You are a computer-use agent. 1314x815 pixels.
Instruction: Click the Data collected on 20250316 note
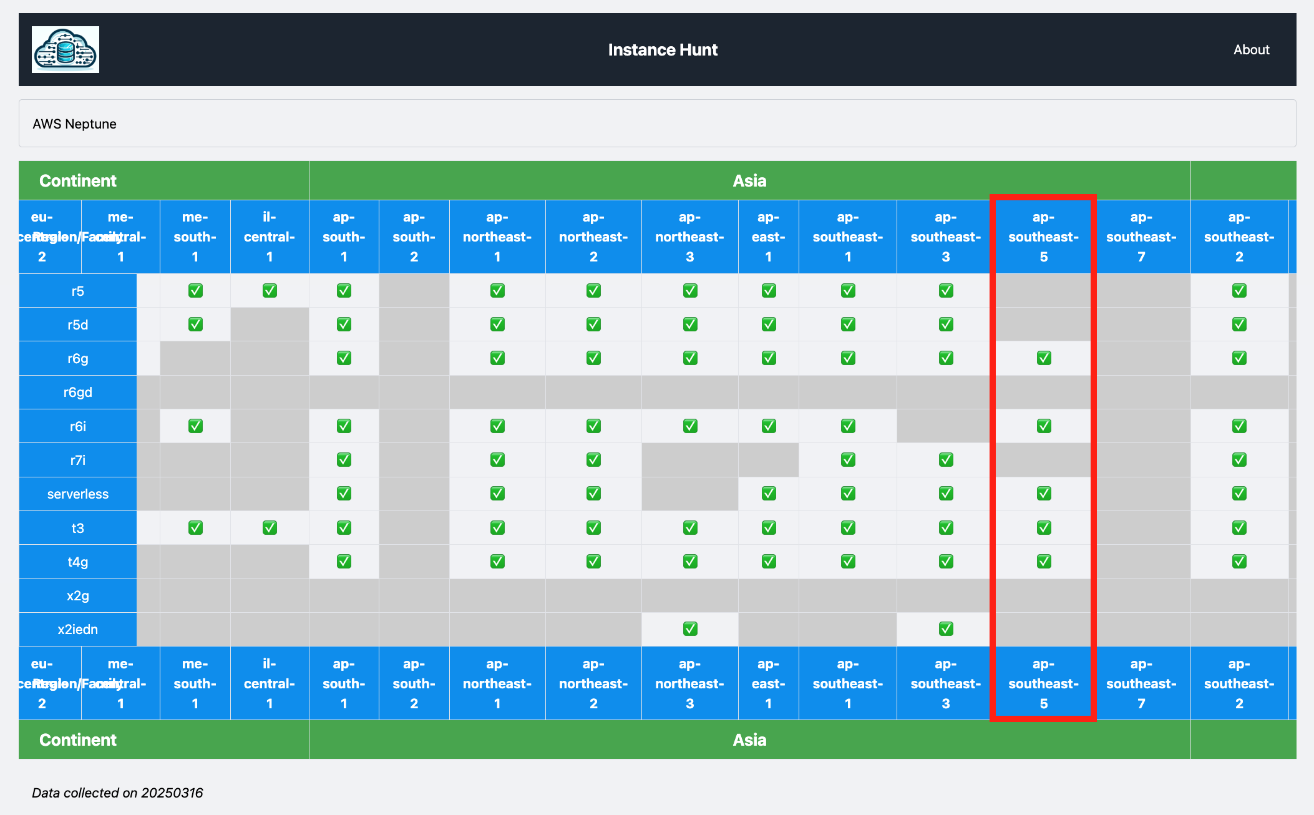coord(117,793)
